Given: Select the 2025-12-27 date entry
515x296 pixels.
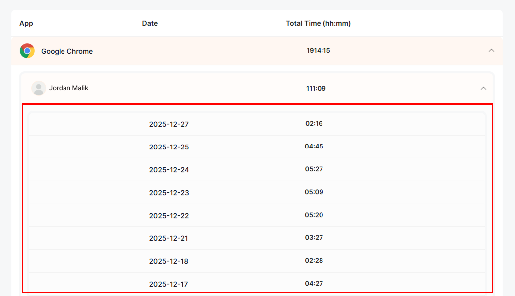Looking at the screenshot, I should [169, 124].
